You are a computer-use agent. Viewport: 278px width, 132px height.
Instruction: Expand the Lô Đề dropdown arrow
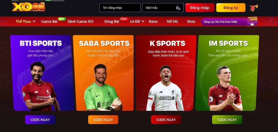point(143,21)
